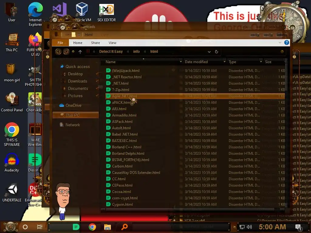Refresh the html folder view
Screen dimensions: 311x233
216,52
